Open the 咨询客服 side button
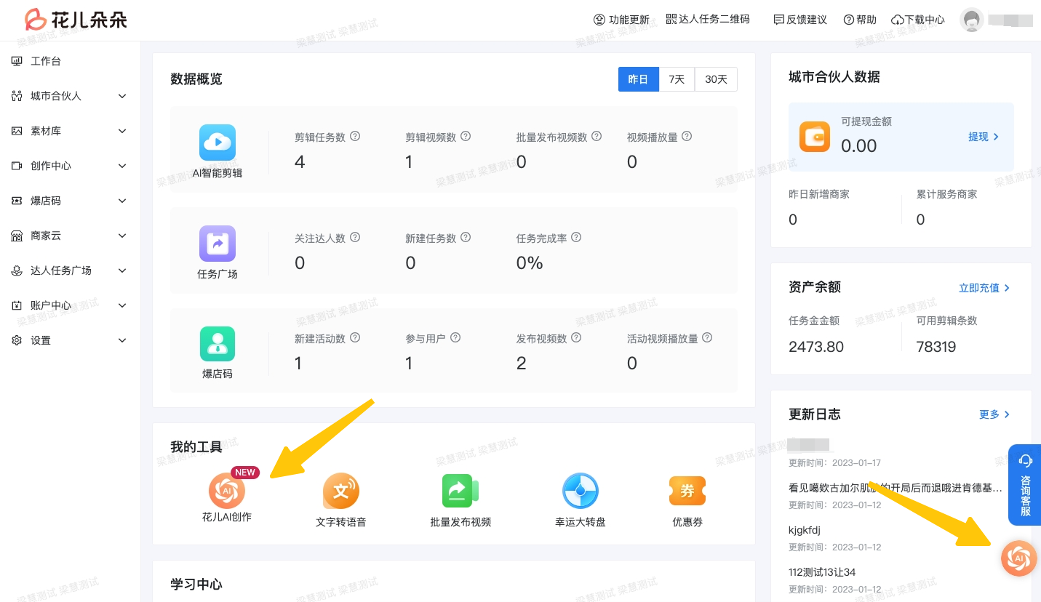1041x602 pixels. point(1025,485)
